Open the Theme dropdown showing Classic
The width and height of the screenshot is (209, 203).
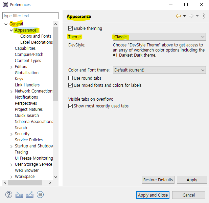159,37
